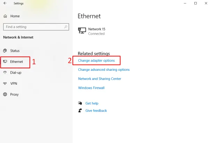Click the Give feedback person icon
This screenshot has width=209, height=143.
pos(80,111)
